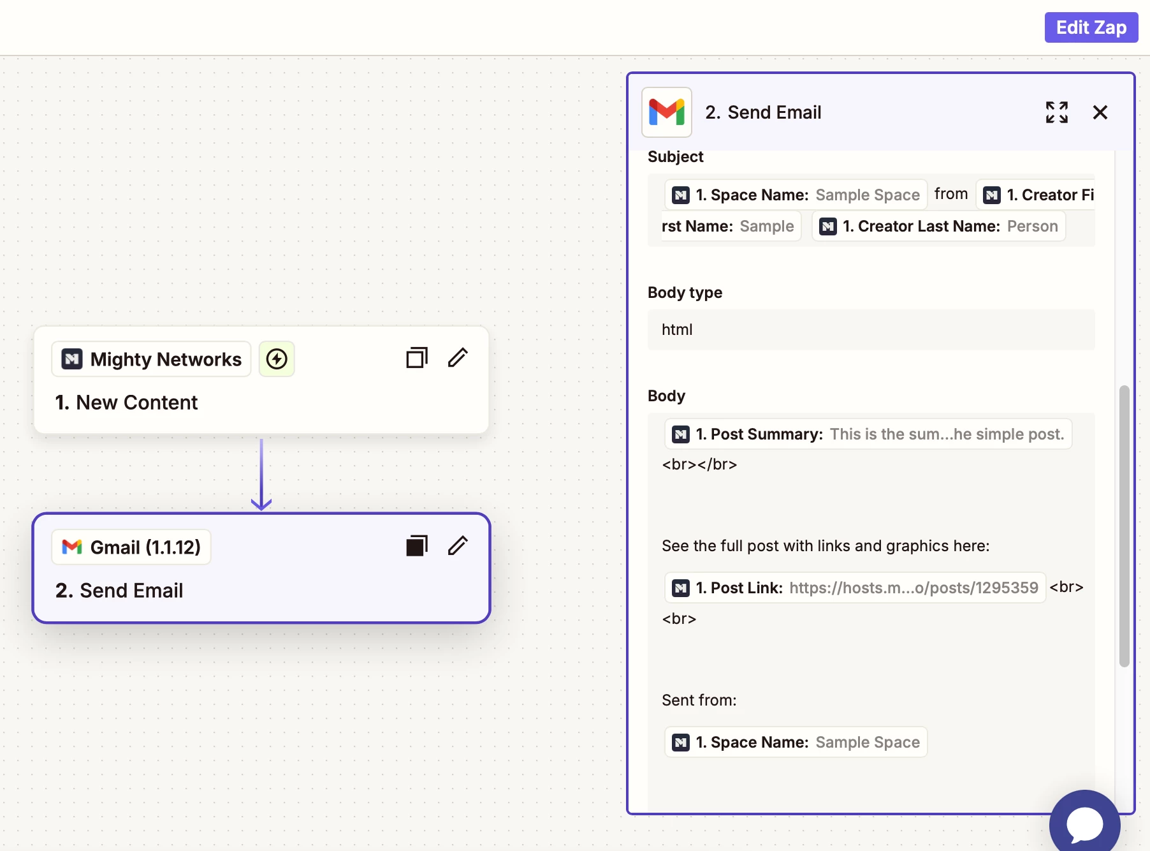Select the Mighty Networks app chip
The width and height of the screenshot is (1150, 851).
[x=152, y=359]
